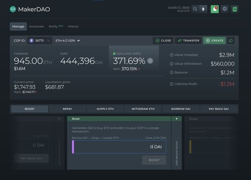Image resolution: width=251 pixels, height=180 pixels.
Task: Open notifications bell with red badge
Action: coord(215,9)
